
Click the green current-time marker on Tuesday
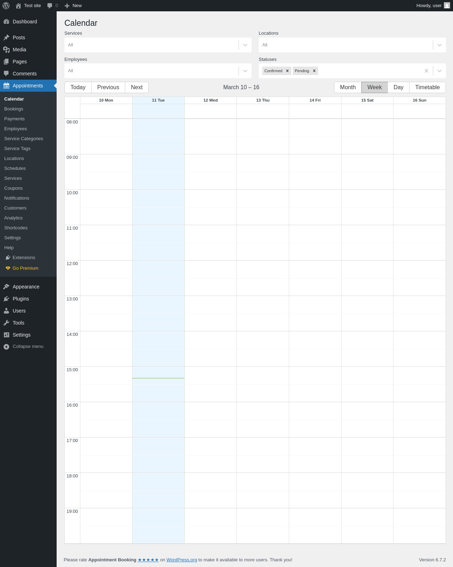tap(158, 378)
